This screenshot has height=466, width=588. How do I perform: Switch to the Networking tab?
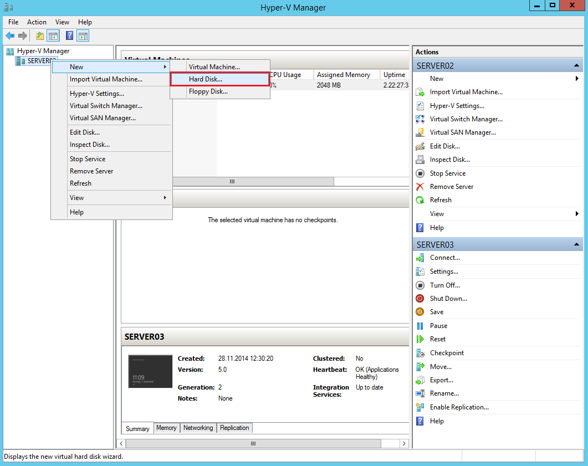pos(198,428)
